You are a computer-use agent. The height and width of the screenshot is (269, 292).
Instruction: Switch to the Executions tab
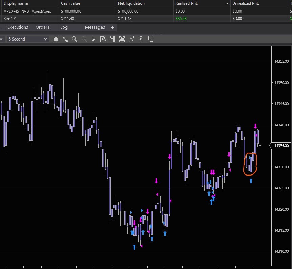point(18,27)
